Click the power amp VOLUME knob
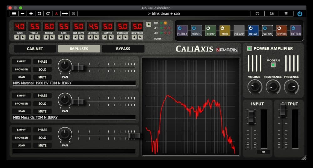The width and height of the screenshot is (313, 168). pos(254,86)
